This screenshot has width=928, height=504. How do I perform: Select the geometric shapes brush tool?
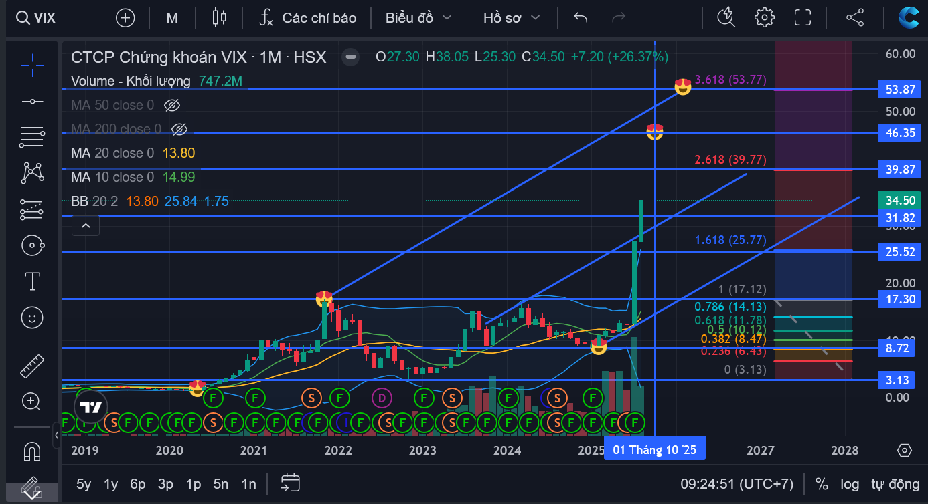tap(32, 245)
